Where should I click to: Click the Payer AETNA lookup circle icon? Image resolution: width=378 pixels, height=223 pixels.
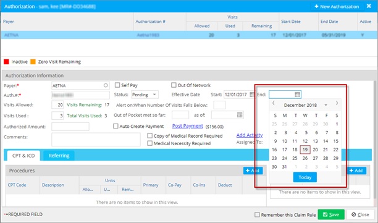pos(106,85)
